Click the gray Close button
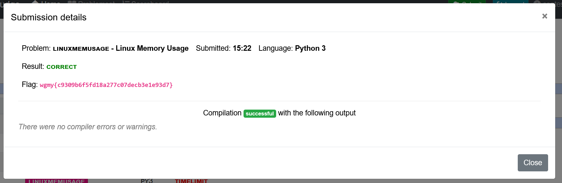 533,163
